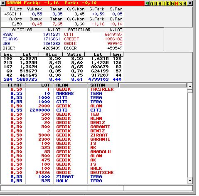Click the trades list scrollbar thumb
The image size is (199, 196).
[x=190, y=91]
